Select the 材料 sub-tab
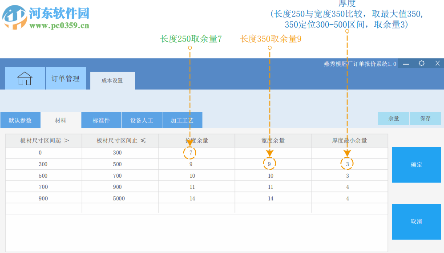Image resolution: width=444 pixels, height=253 pixels. coord(61,120)
